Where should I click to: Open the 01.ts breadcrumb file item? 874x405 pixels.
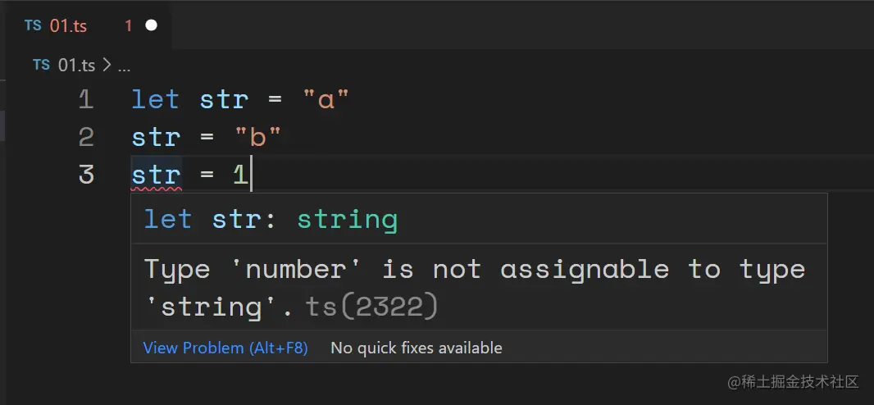click(x=76, y=66)
